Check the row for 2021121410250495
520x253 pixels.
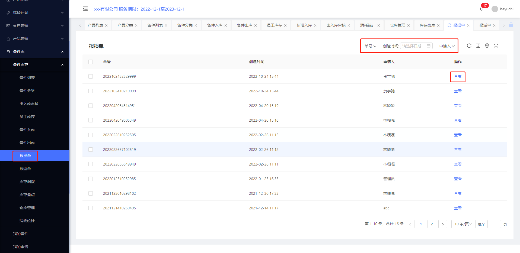[x=91, y=208]
